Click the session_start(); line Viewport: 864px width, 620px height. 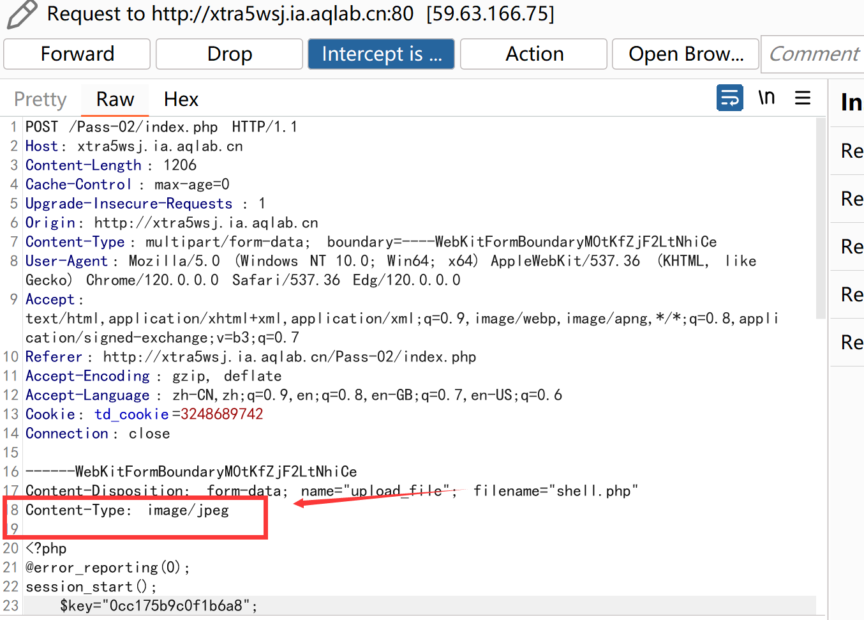[x=91, y=587]
